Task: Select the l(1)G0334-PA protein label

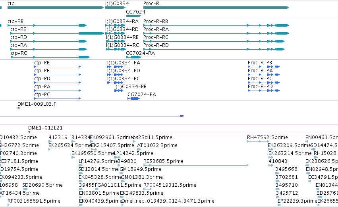Action: click(x=124, y=63)
